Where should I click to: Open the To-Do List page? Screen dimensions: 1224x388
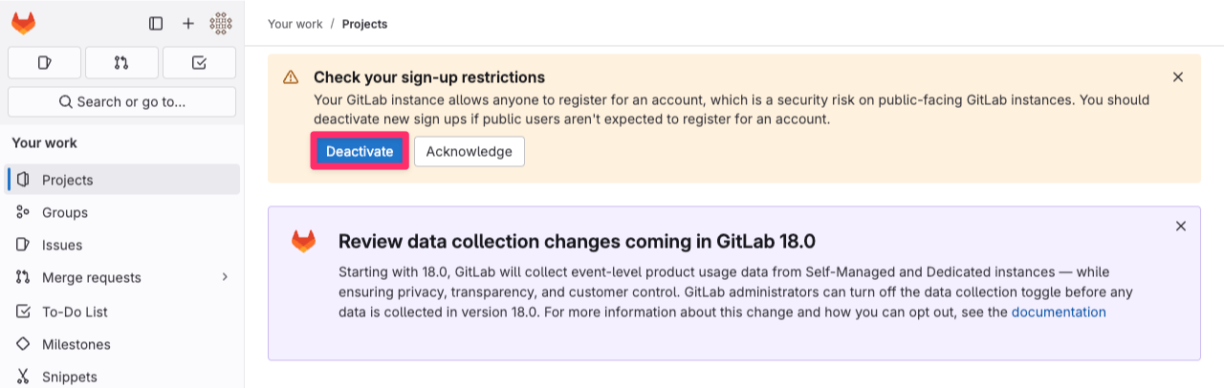(122, 312)
